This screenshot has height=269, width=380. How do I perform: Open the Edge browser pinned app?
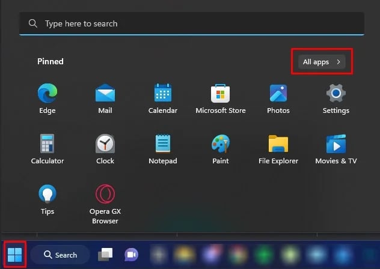coord(47,98)
